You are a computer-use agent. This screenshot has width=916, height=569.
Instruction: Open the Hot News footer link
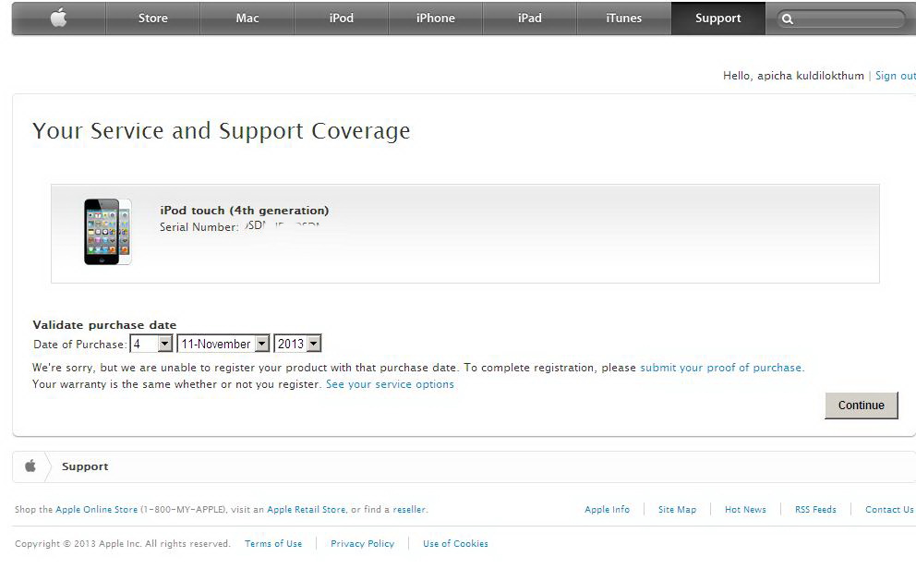tap(745, 509)
